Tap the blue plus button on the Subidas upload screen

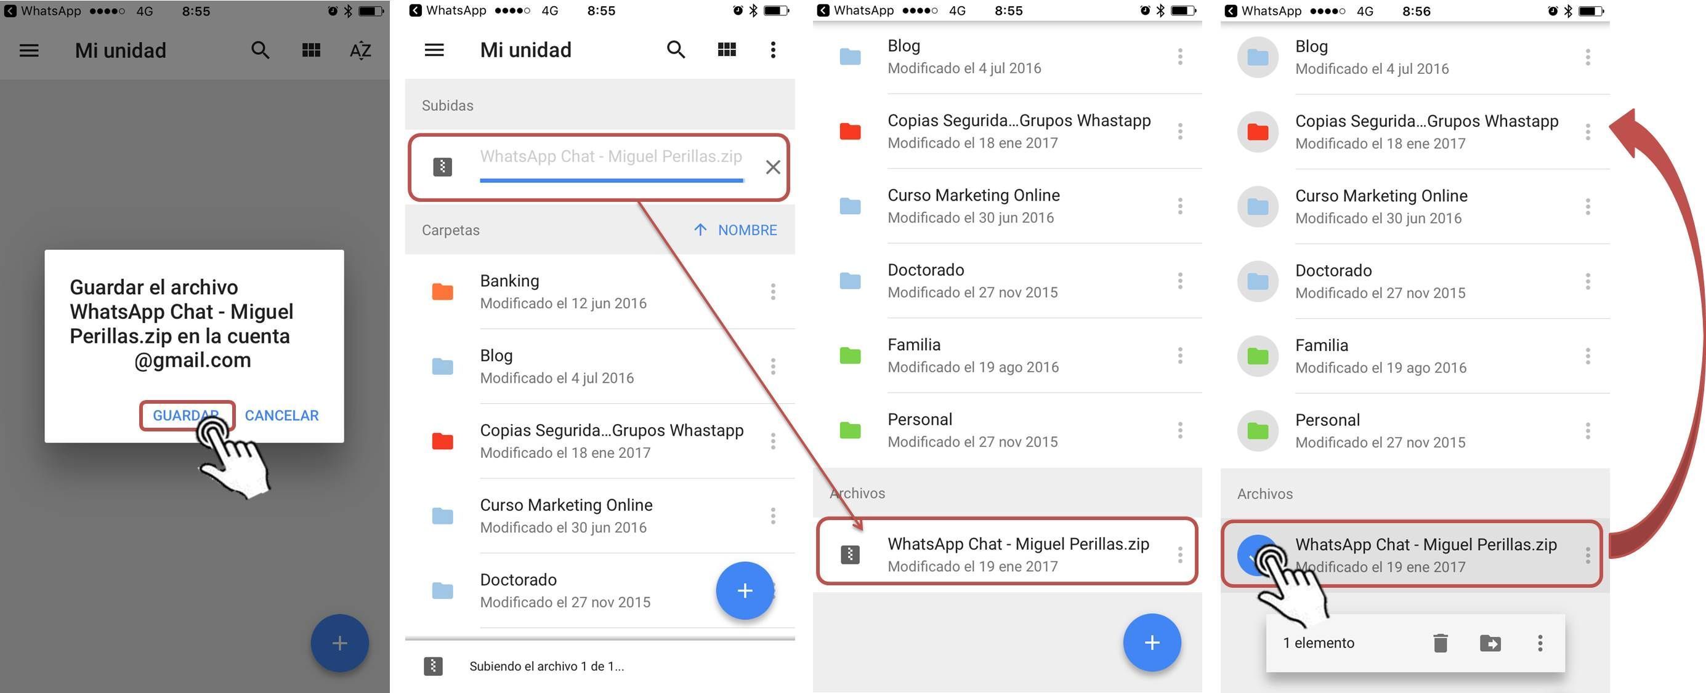pyautogui.click(x=745, y=590)
